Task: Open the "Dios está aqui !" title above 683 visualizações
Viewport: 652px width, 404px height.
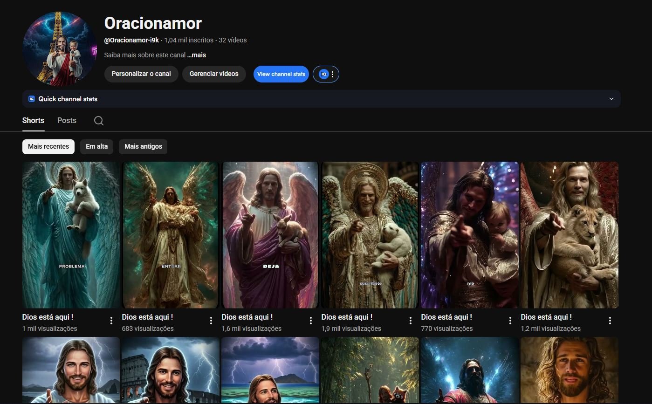Action: click(x=147, y=317)
